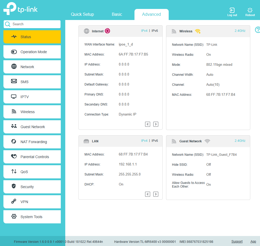The height and width of the screenshot is (246, 260).
Task: Click 2.4GHz in Guest Network card
Action: [x=240, y=140]
